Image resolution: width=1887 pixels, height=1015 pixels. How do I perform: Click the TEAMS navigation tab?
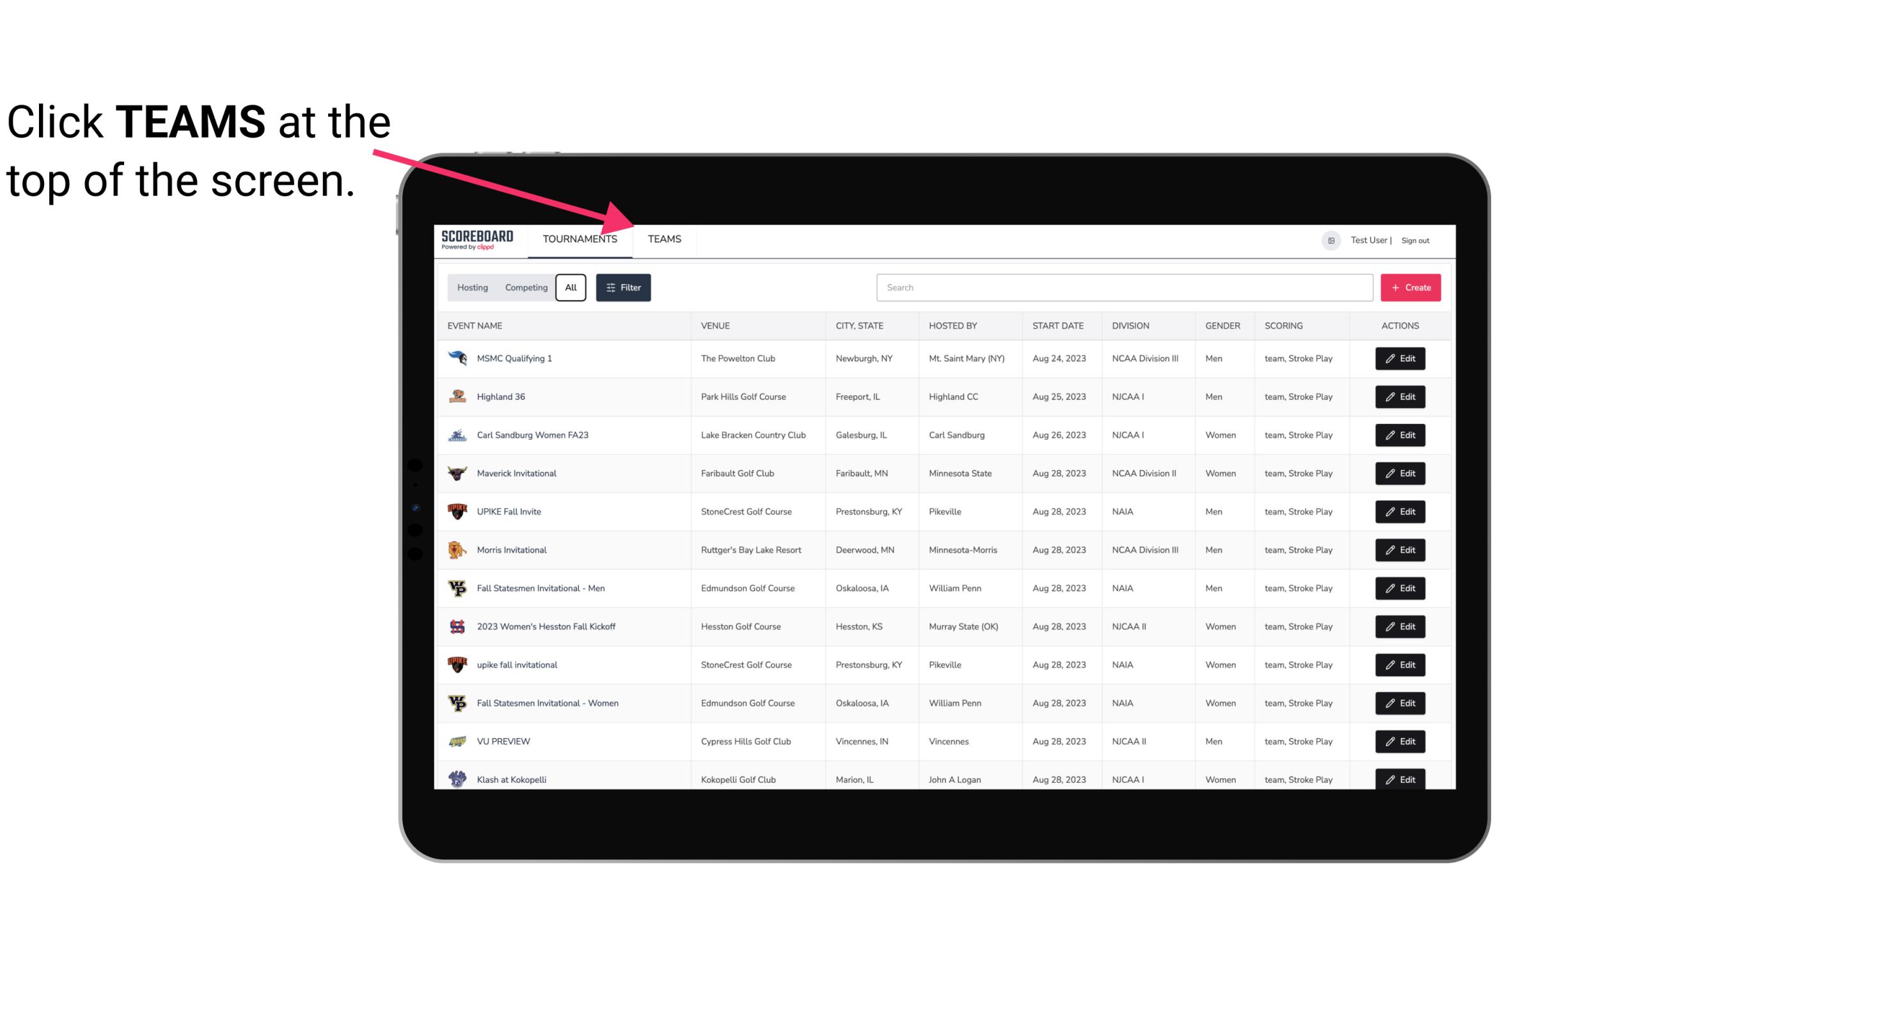pyautogui.click(x=662, y=239)
